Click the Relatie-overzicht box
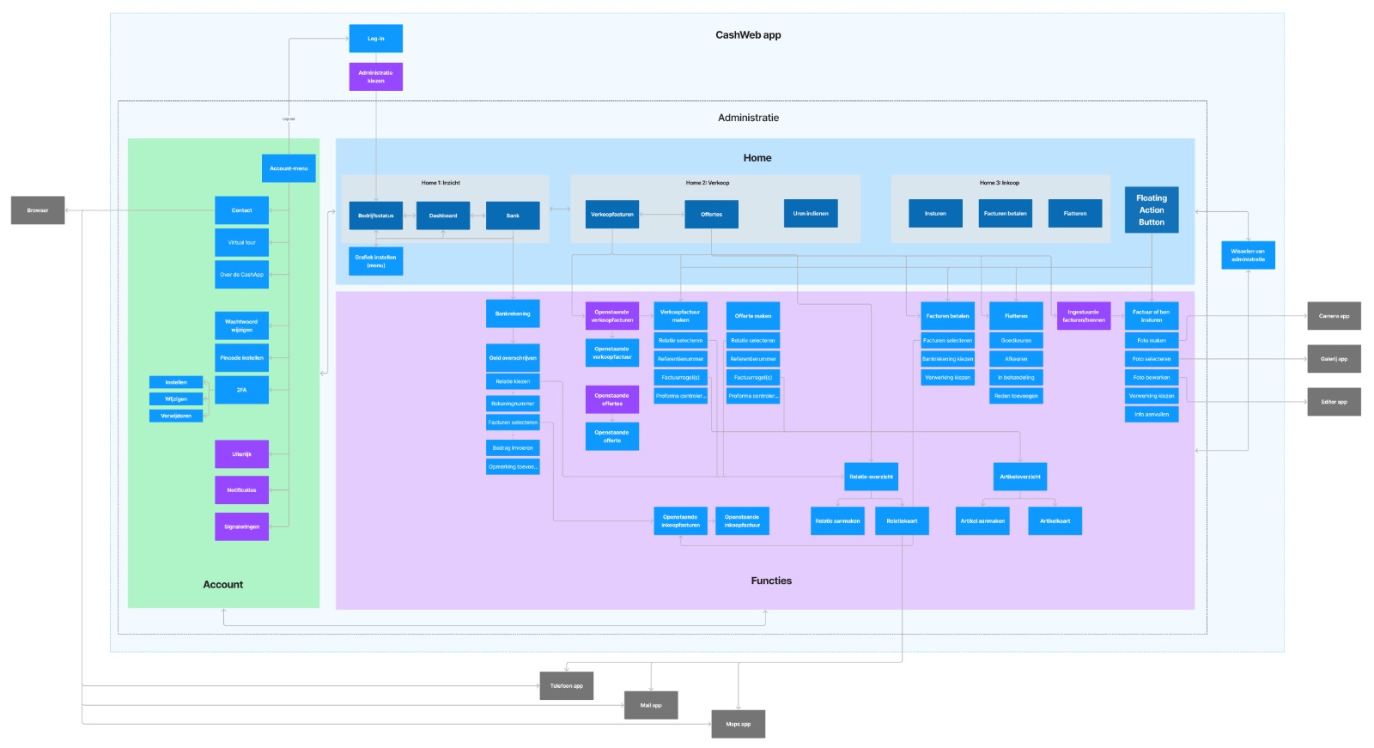The width and height of the screenshot is (1374, 748). [x=872, y=477]
